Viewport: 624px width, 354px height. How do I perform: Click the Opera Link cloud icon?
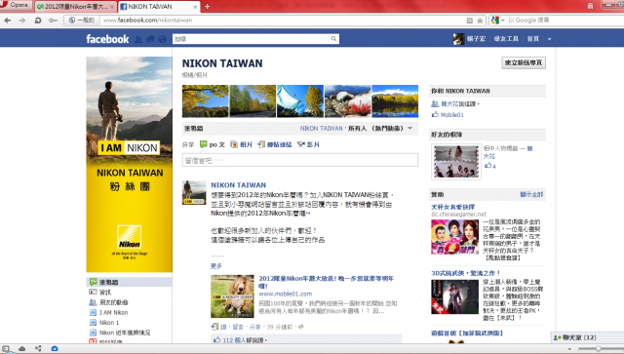click(21, 349)
